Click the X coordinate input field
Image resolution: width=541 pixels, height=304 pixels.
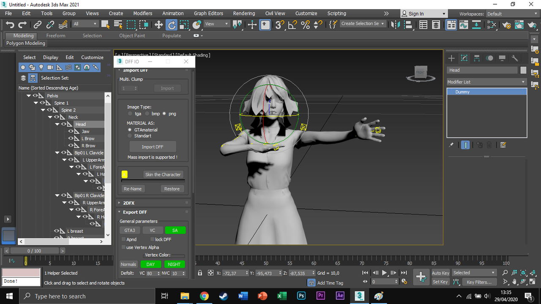[x=235, y=273]
